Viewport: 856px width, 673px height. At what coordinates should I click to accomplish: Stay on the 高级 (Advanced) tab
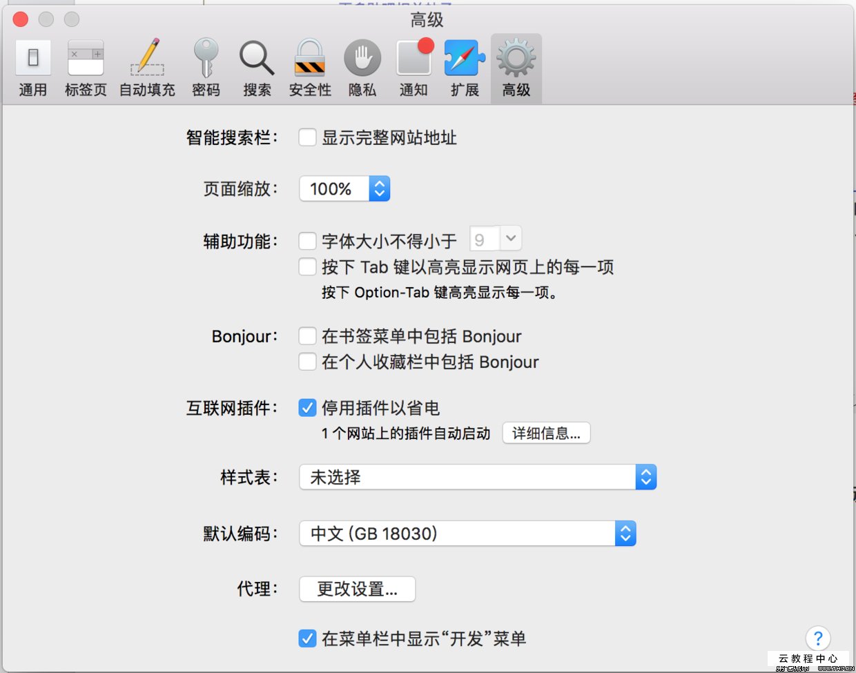516,66
